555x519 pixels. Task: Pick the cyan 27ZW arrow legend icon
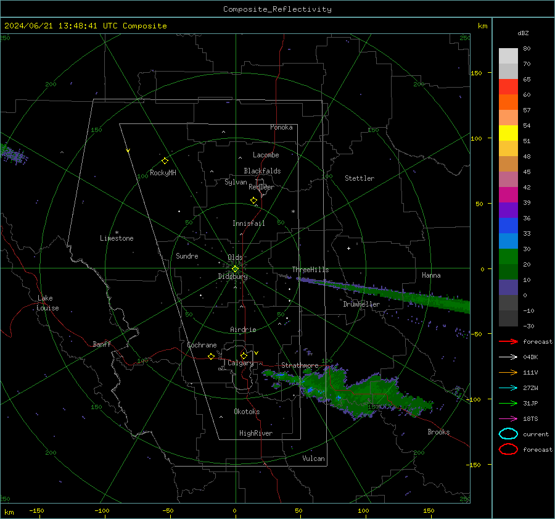tap(508, 388)
